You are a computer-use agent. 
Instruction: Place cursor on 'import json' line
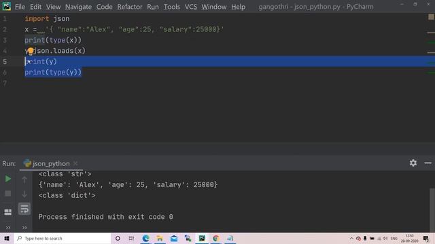click(47, 18)
